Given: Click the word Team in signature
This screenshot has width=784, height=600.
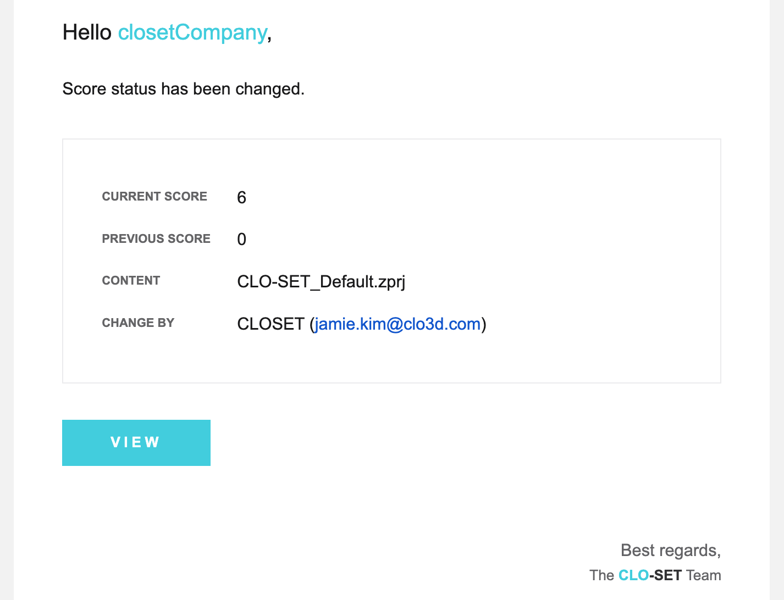Looking at the screenshot, I should (704, 575).
